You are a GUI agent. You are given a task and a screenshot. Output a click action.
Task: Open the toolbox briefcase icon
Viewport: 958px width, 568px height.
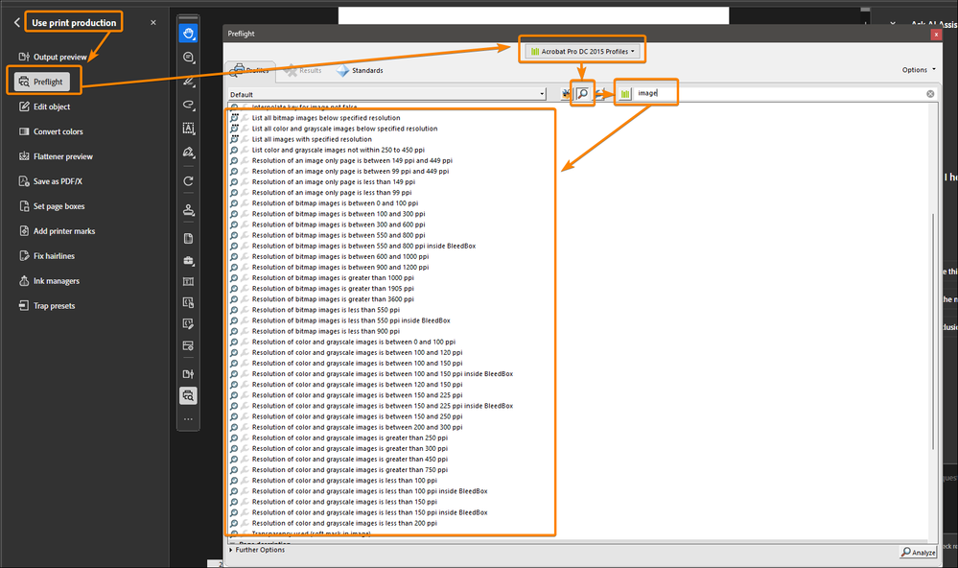tap(188, 260)
